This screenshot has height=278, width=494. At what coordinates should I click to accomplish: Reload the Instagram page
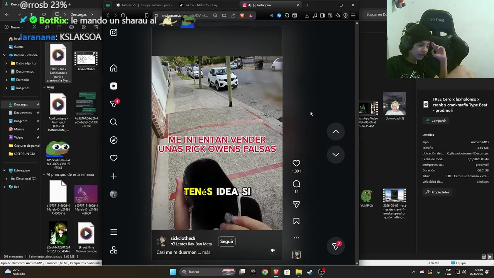(123, 15)
